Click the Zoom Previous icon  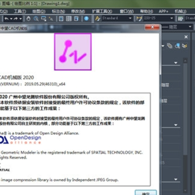tap(51, 18)
